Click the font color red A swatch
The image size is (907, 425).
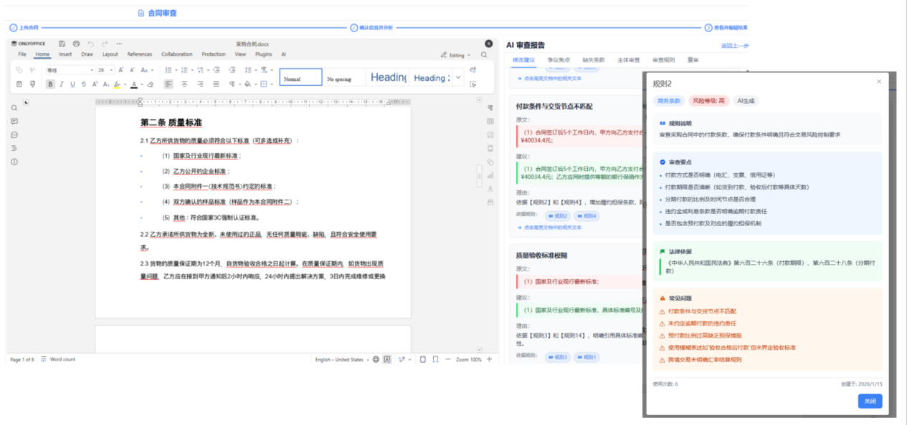pos(133,84)
